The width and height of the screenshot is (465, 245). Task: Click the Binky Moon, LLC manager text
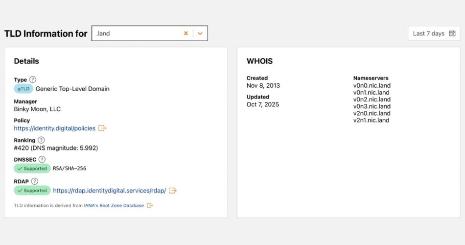tap(37, 109)
